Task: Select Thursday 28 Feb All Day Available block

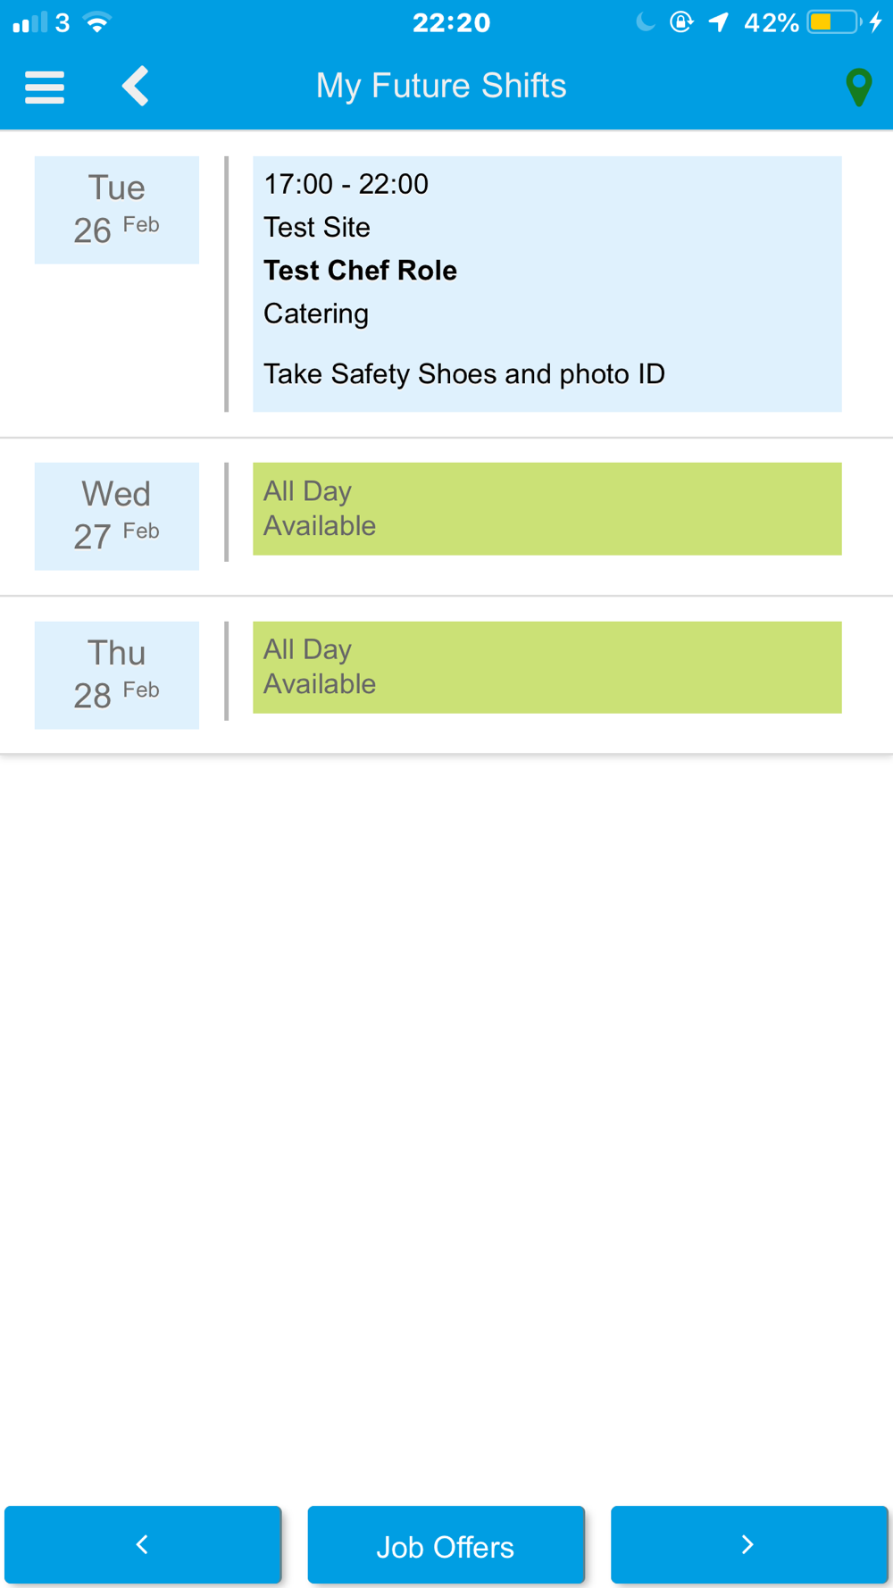Action: point(547,667)
